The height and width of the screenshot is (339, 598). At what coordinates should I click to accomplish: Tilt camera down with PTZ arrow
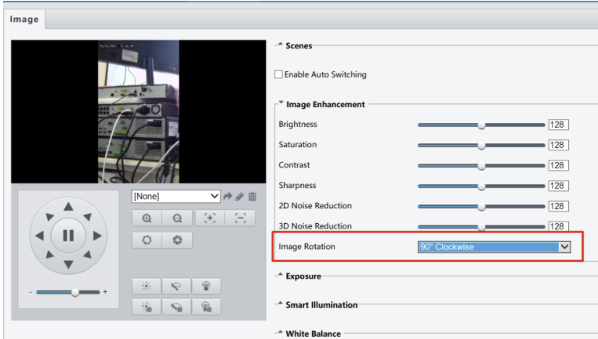(x=68, y=264)
